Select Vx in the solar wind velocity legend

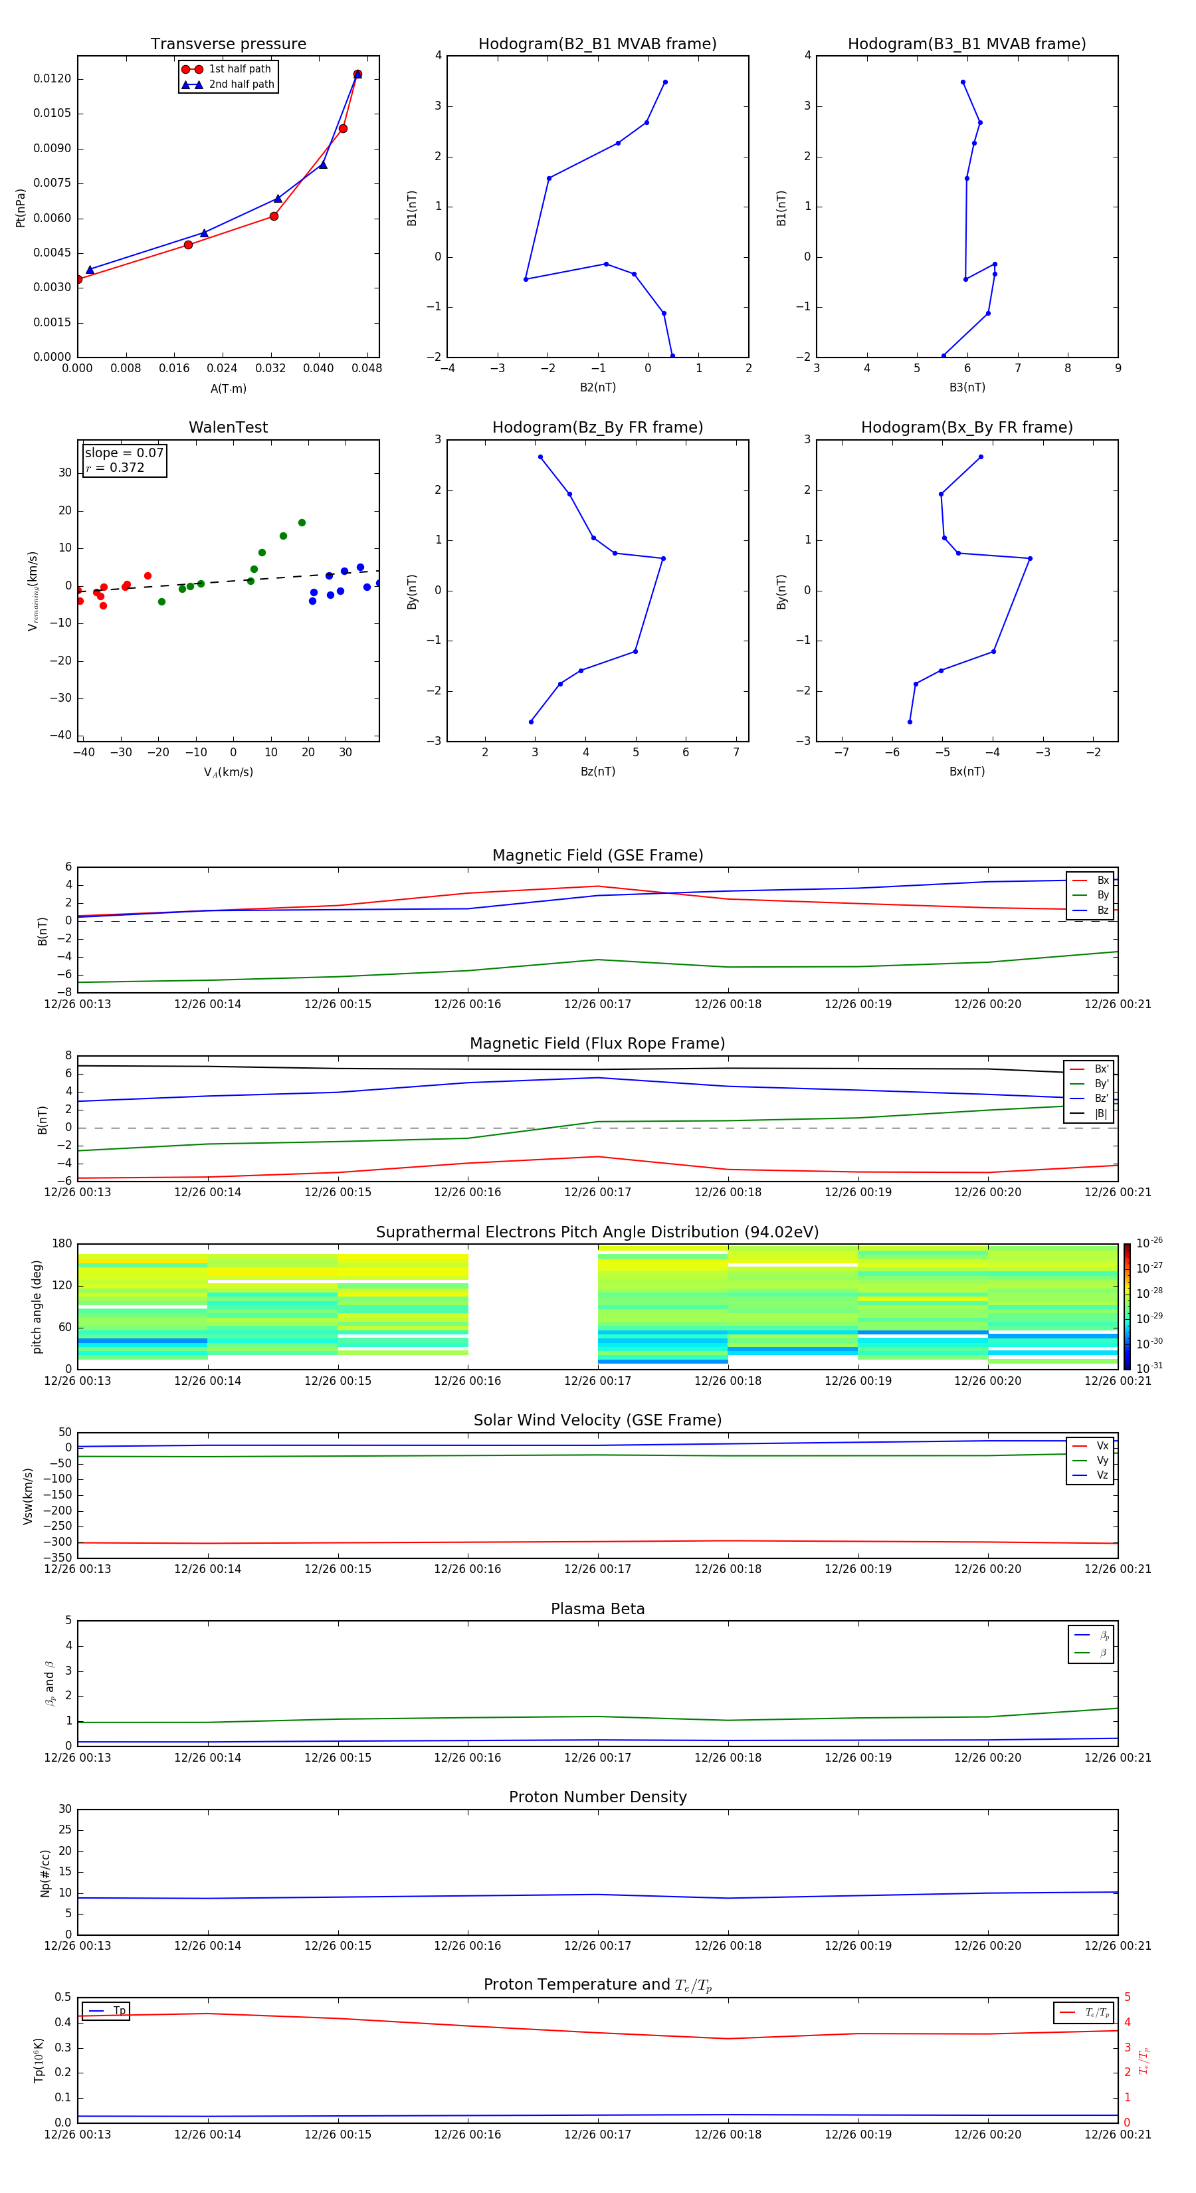point(1090,1447)
